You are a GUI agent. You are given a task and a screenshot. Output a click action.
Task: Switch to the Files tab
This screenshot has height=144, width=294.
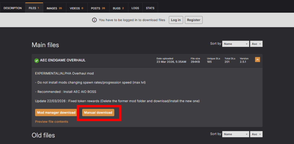tap(34, 8)
